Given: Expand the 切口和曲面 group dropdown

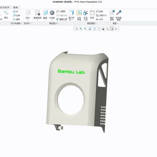Looking at the screenshot, I should click(x=16, y=24).
